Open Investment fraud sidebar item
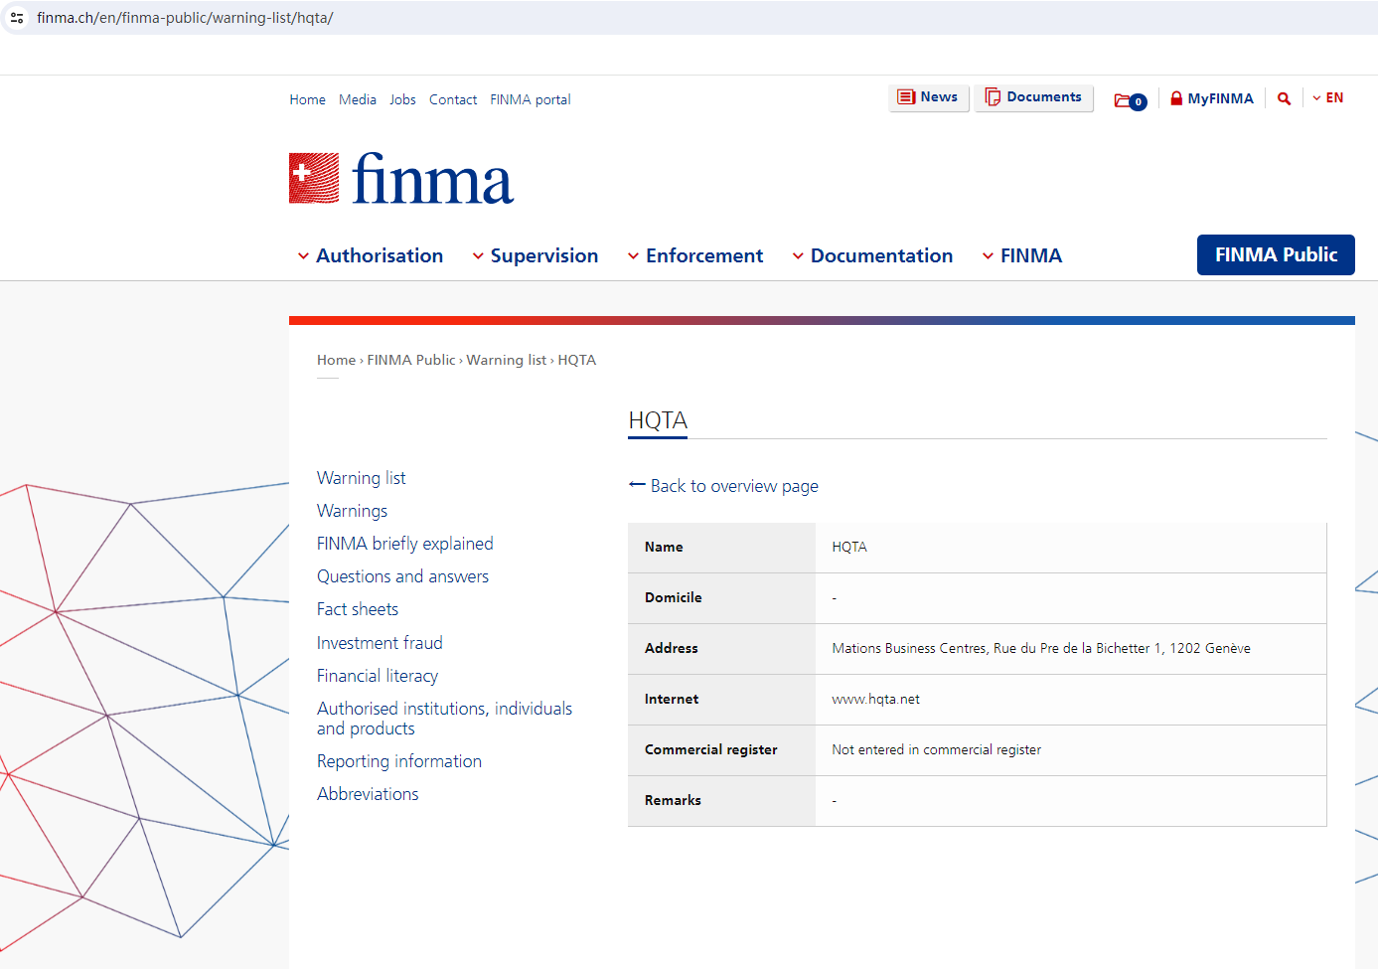The image size is (1378, 969). (x=380, y=643)
